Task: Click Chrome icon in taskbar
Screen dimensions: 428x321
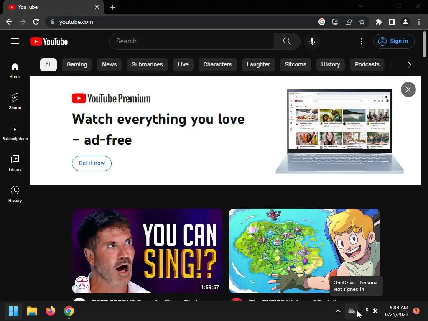Action: click(69, 311)
